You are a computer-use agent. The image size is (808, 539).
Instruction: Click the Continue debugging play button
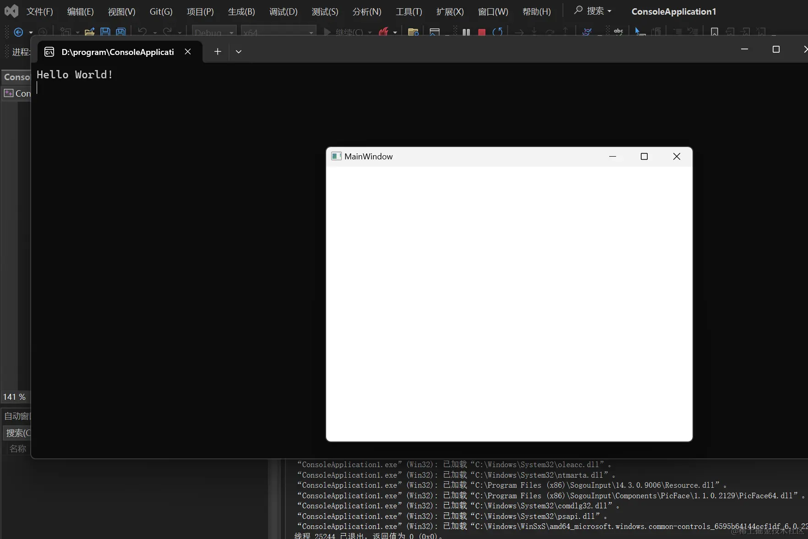click(327, 32)
